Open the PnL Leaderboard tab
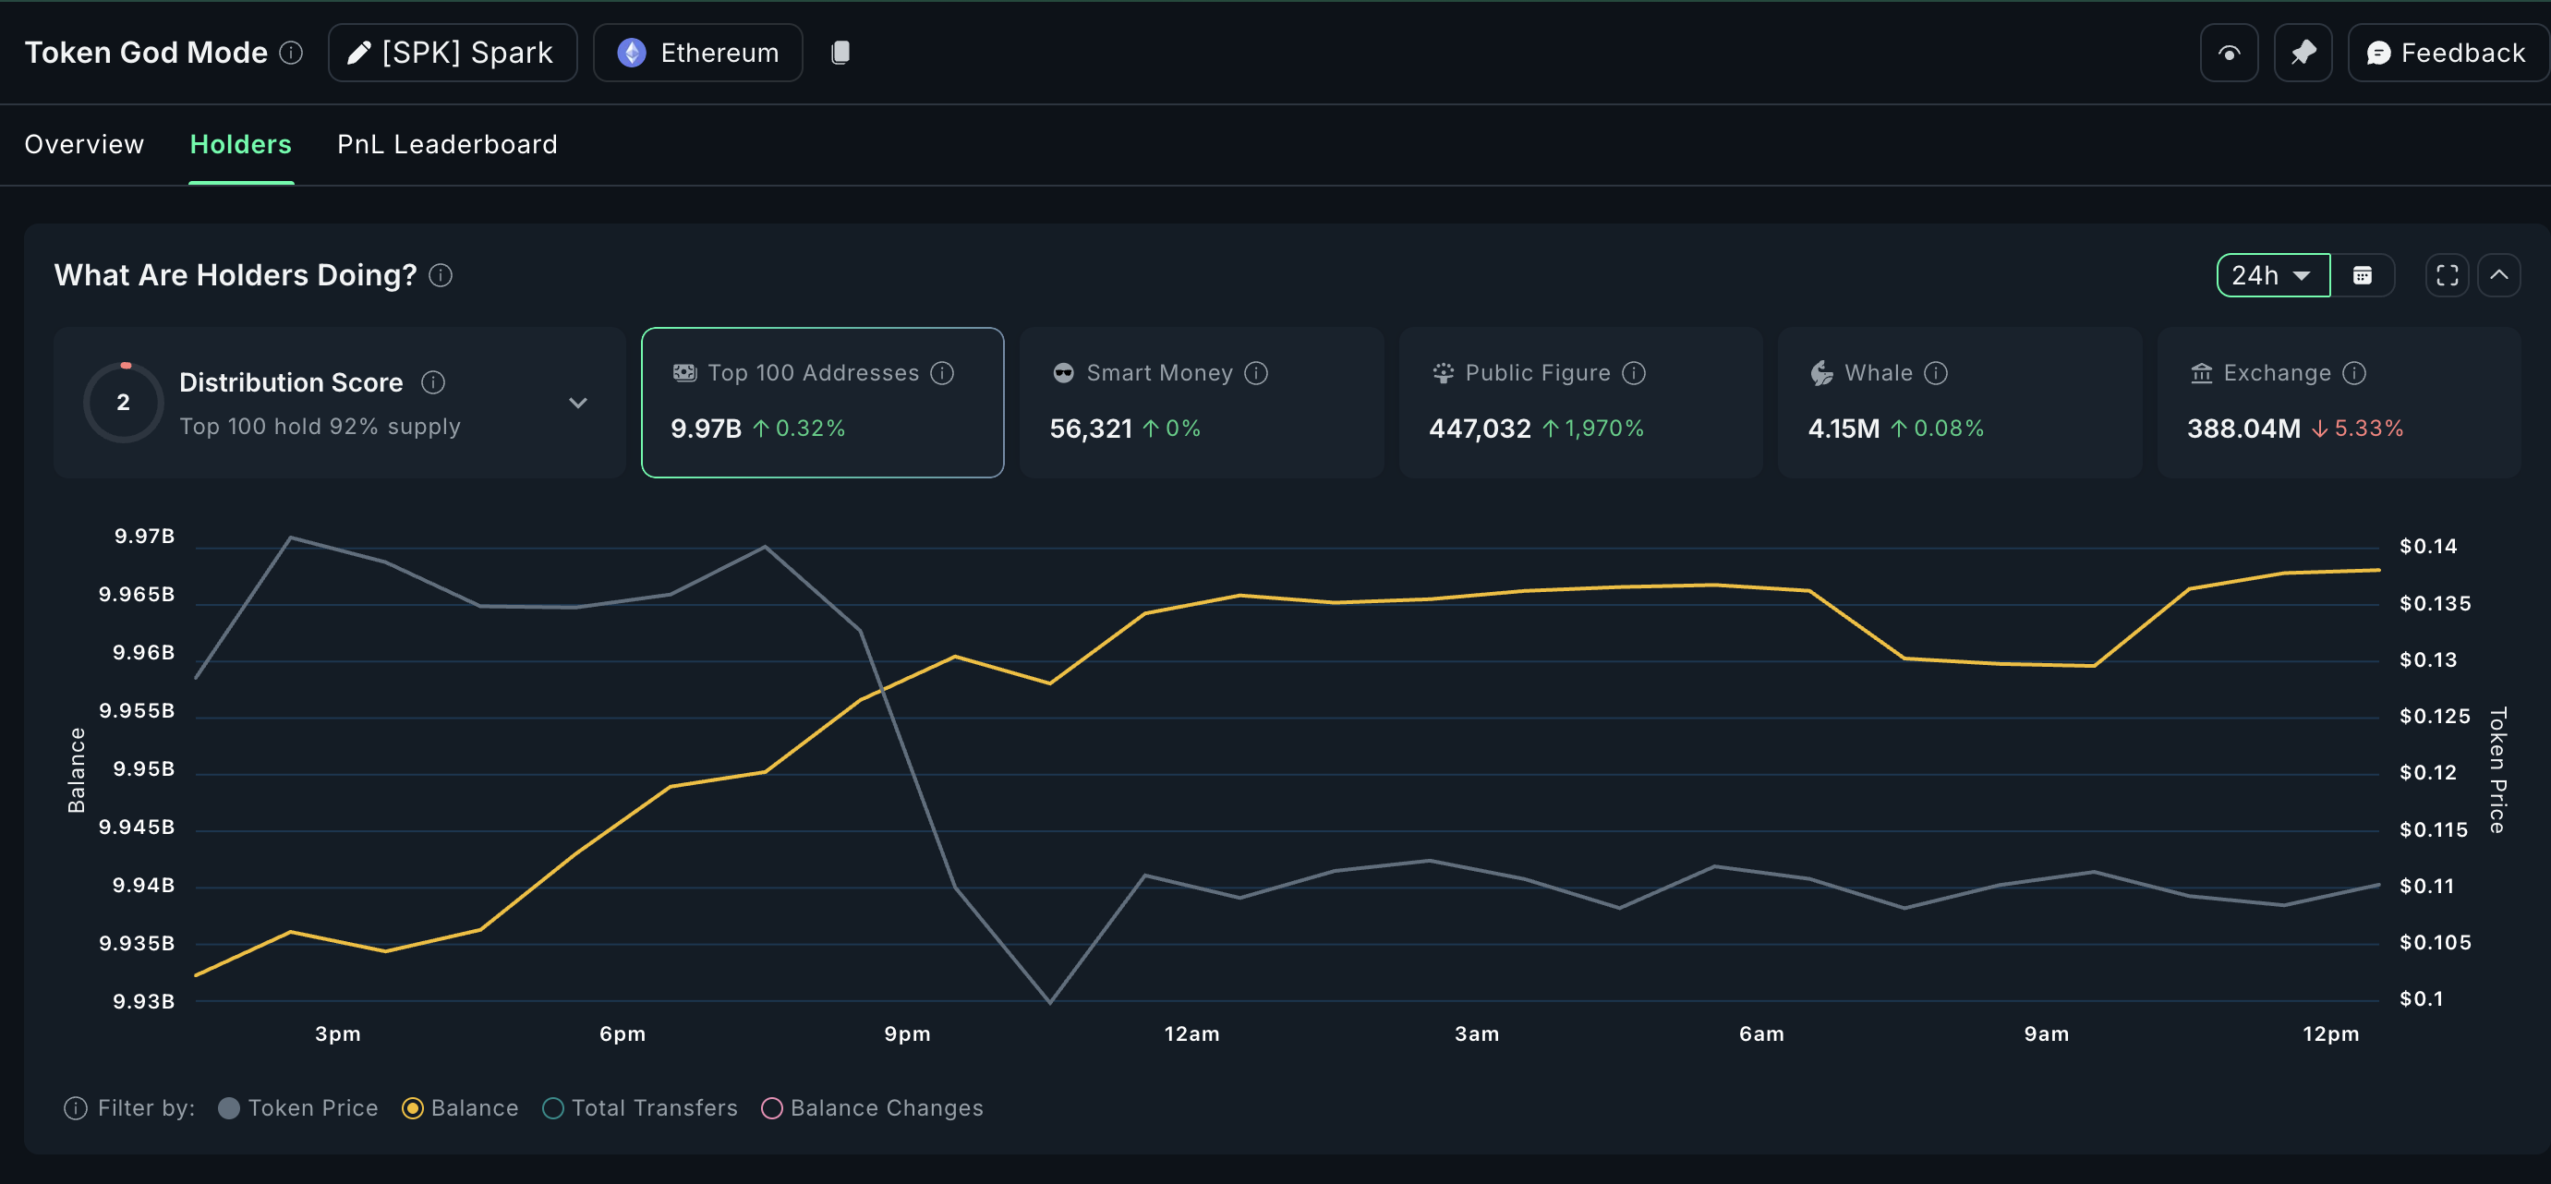The height and width of the screenshot is (1184, 2551). pos(447,144)
